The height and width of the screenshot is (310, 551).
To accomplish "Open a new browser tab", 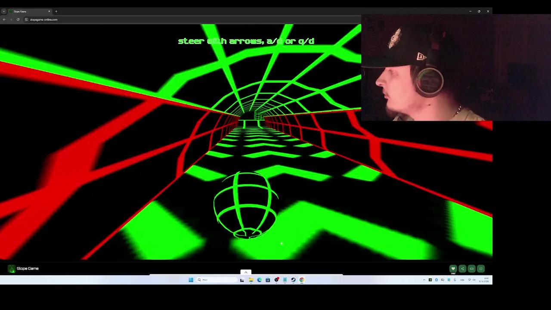I will point(56,11).
